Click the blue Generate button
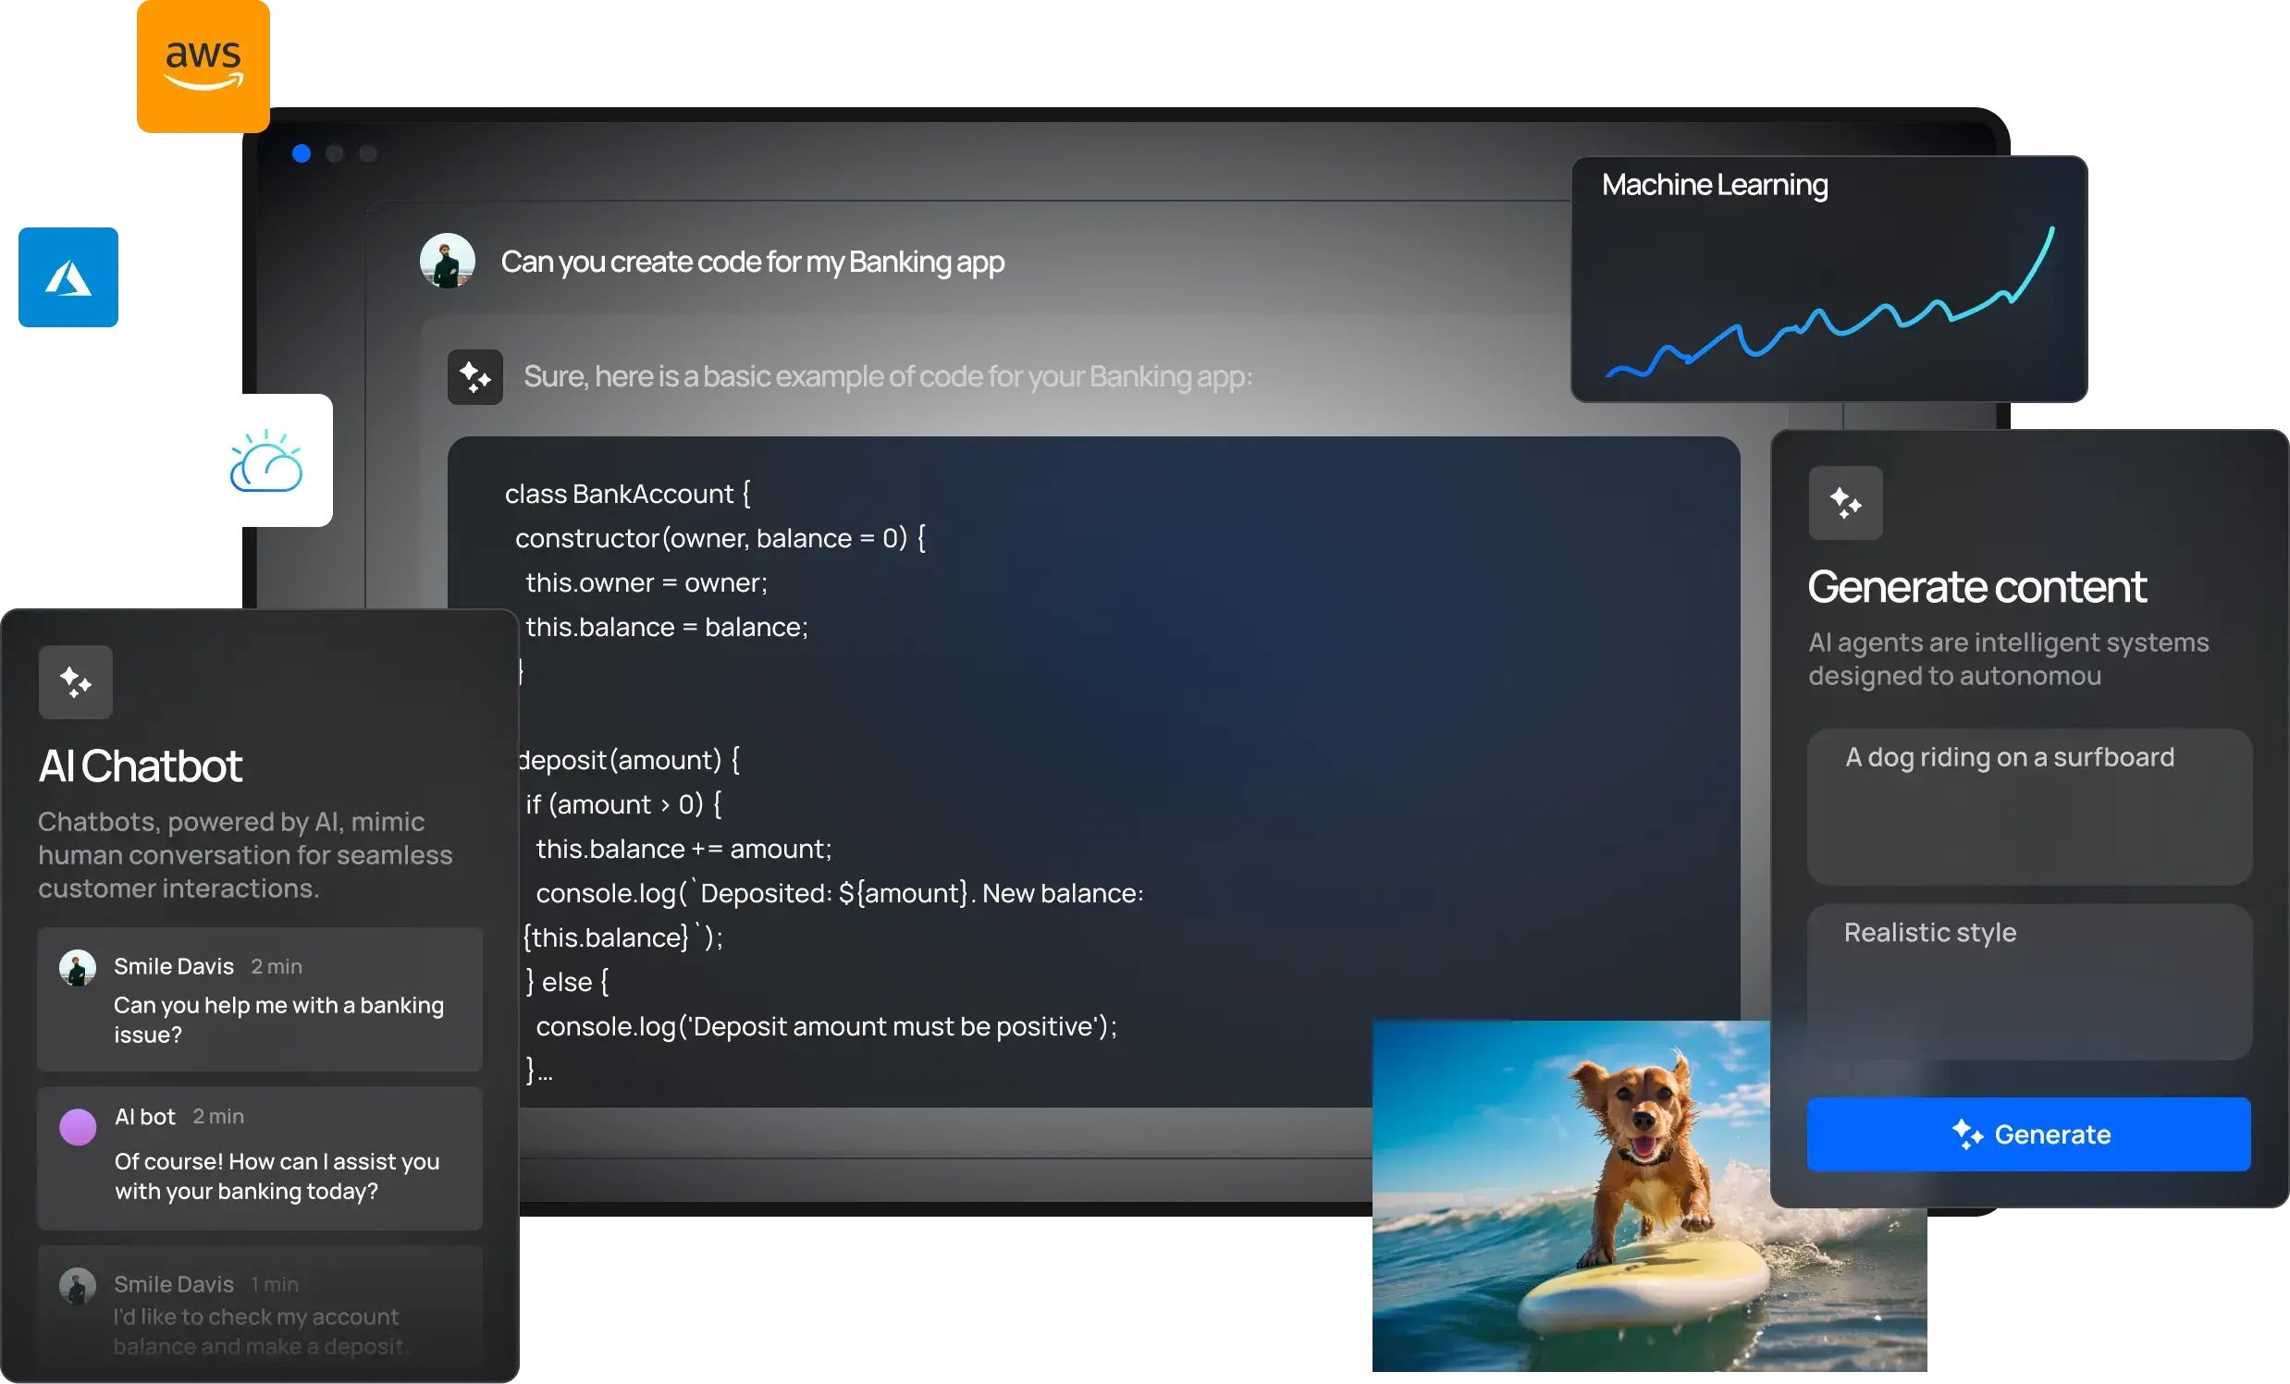 pyautogui.click(x=2028, y=1134)
